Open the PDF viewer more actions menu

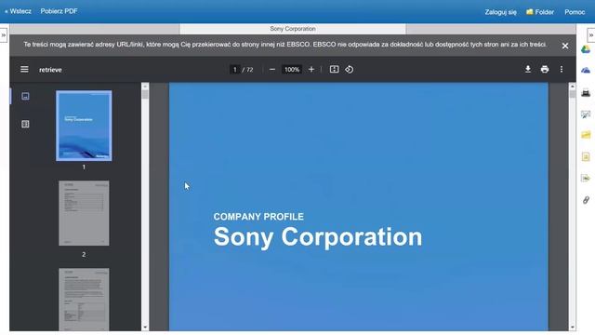[562, 69]
